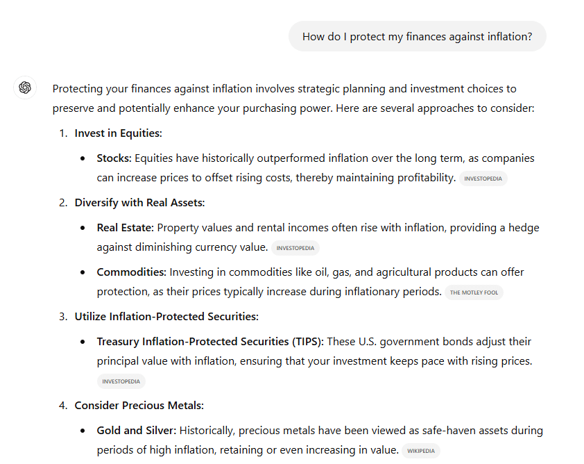
Task: Open the Investopedia citation after the Stocks bullet
Action: tap(483, 179)
